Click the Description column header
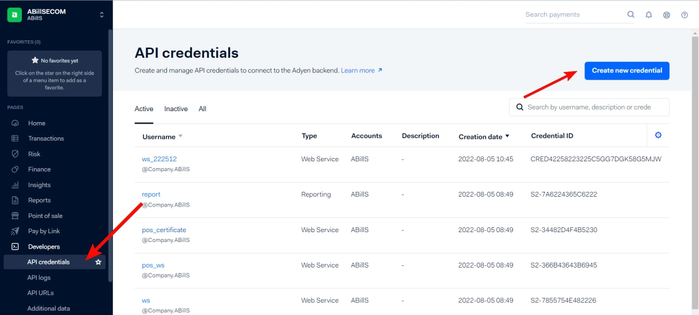 click(420, 136)
